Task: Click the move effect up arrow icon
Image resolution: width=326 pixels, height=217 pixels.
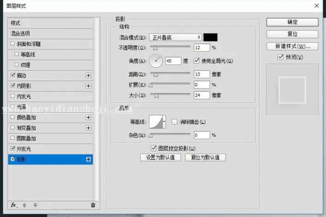Action: point(25,205)
